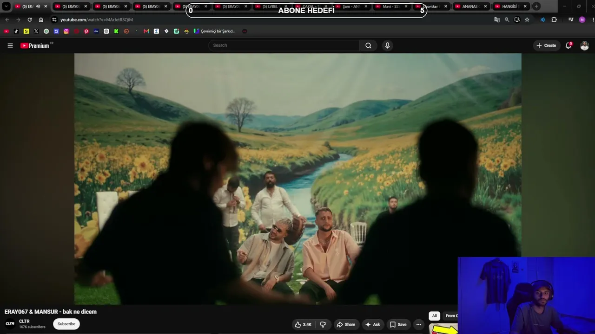Click the video player to pause
Viewport: 595px width, 334px height.
click(297, 179)
